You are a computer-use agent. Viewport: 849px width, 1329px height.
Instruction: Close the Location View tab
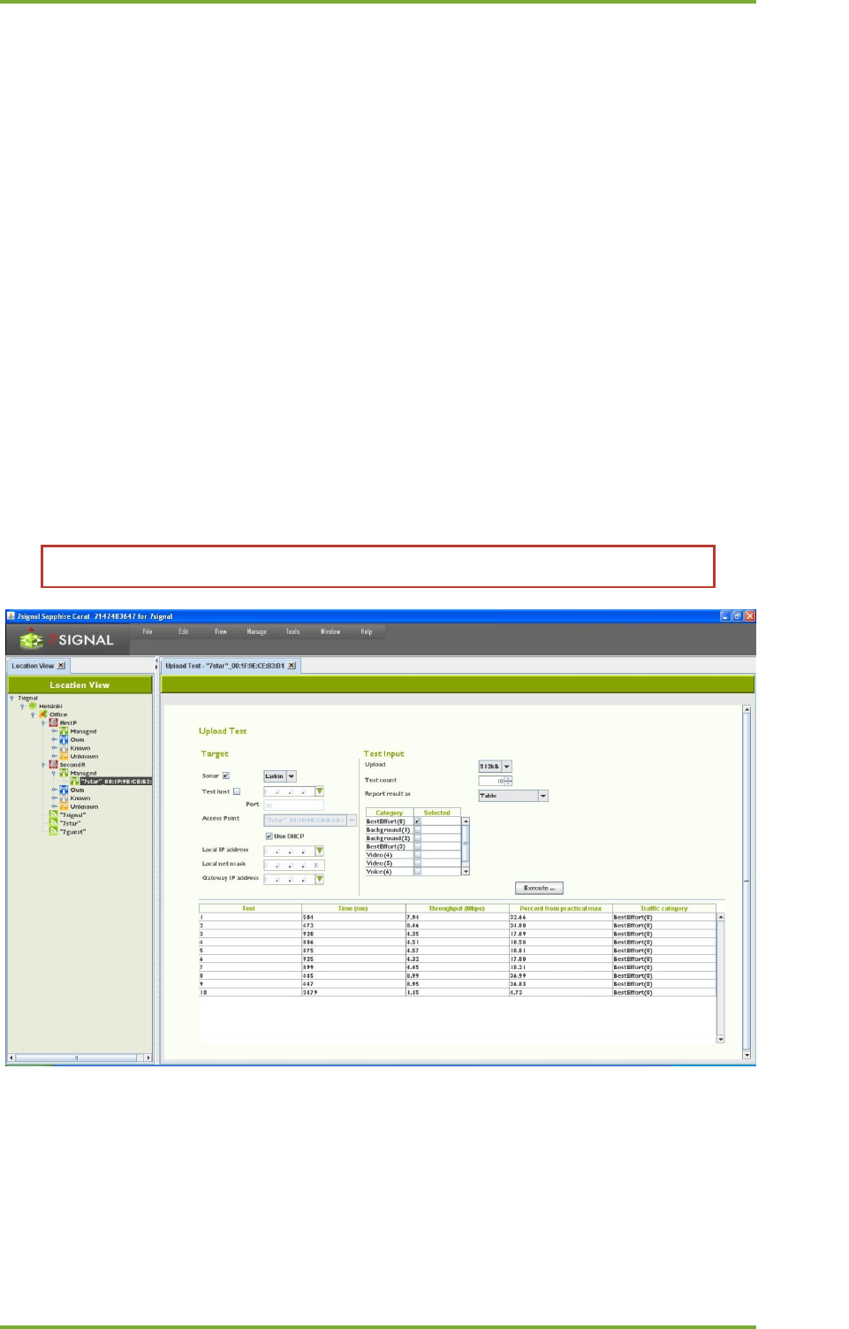pyautogui.click(x=61, y=666)
